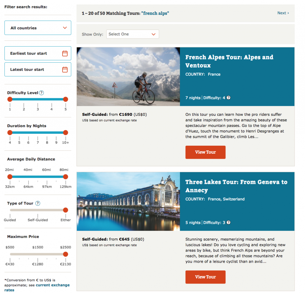305x294 pixels.
Task: Click the Maximum Price slider handle
Action: coord(66,254)
